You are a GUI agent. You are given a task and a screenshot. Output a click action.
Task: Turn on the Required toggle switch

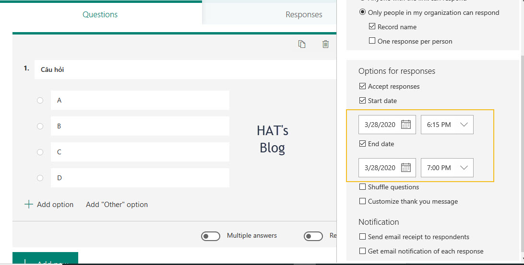tap(313, 236)
